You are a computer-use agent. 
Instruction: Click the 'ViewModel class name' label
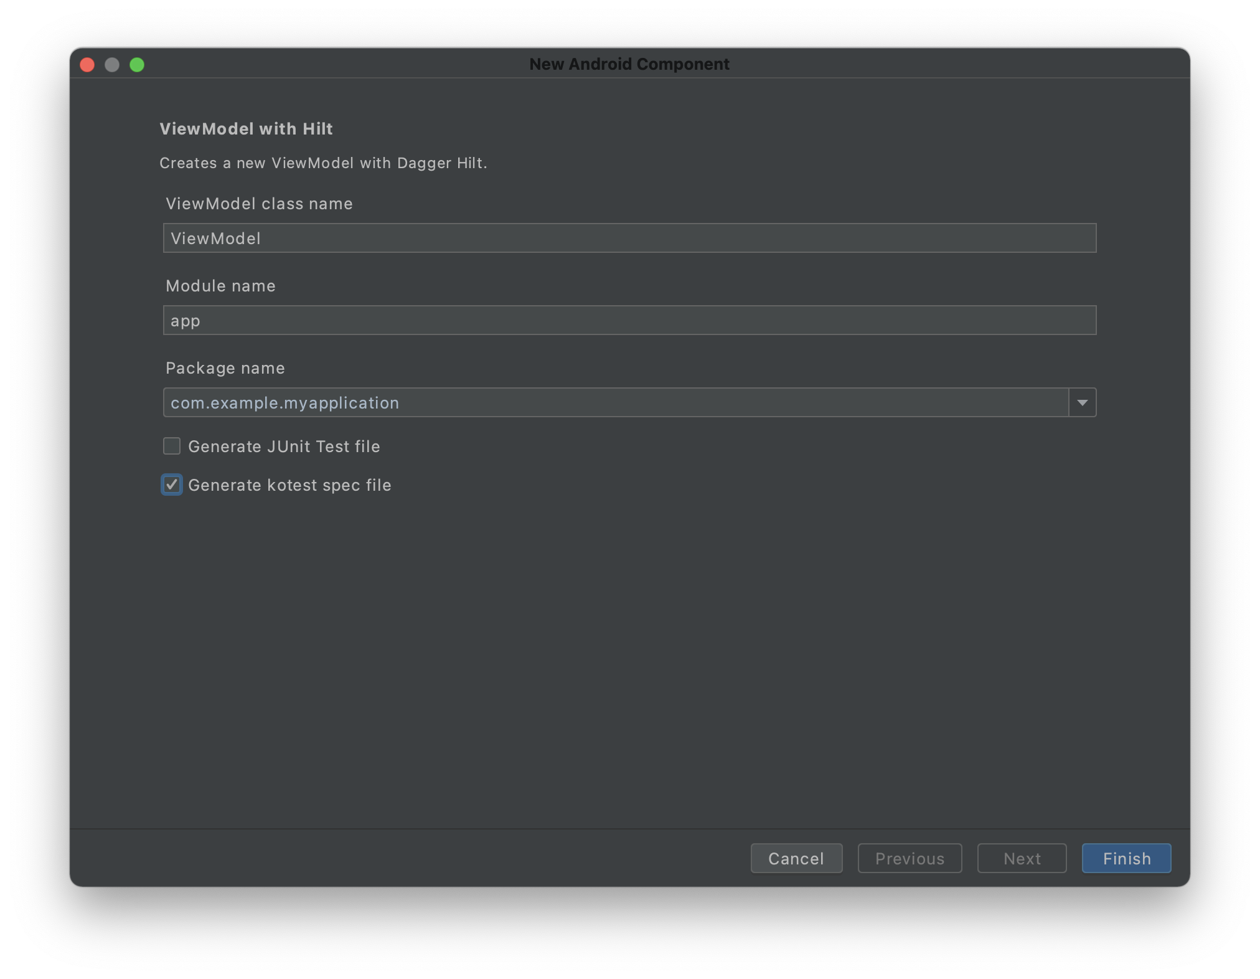point(259,204)
